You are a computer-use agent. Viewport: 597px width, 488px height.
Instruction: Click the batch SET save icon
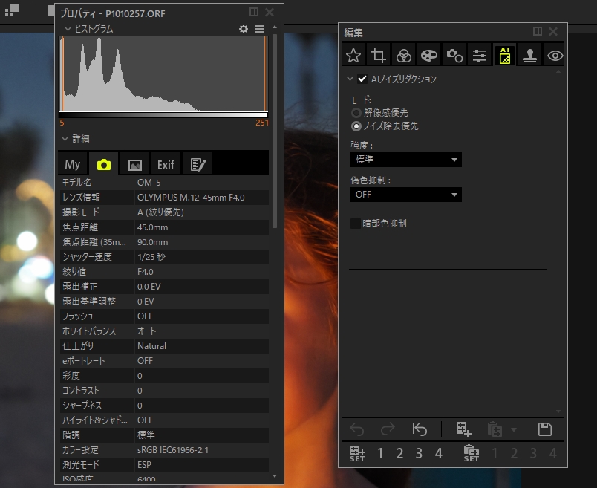coord(357,453)
